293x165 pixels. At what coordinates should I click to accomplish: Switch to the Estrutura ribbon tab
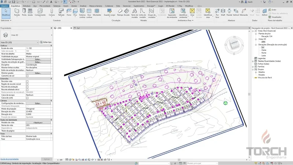27,6
